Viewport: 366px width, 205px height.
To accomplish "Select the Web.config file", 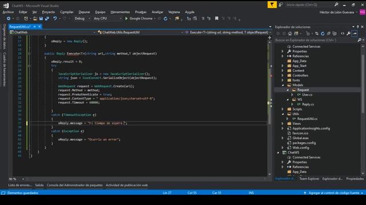I will coord(301,148).
